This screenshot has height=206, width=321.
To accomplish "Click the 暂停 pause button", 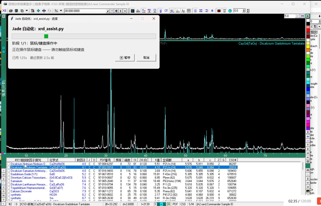I will [x=125, y=58].
